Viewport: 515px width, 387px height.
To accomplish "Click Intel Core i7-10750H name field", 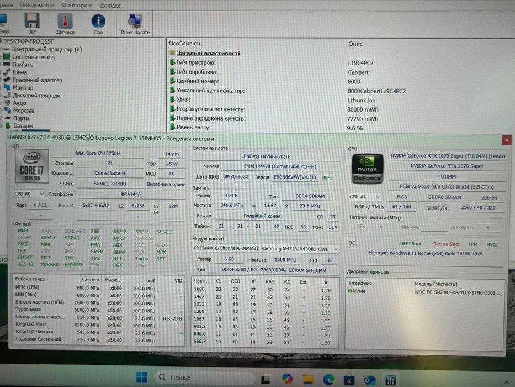I will (98, 153).
